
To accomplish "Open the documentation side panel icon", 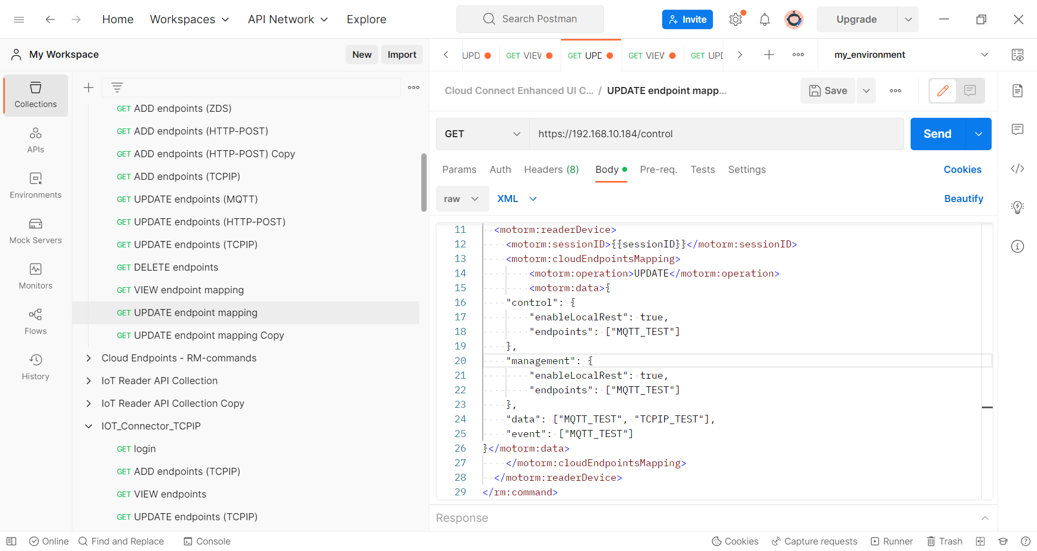I will [x=1018, y=91].
